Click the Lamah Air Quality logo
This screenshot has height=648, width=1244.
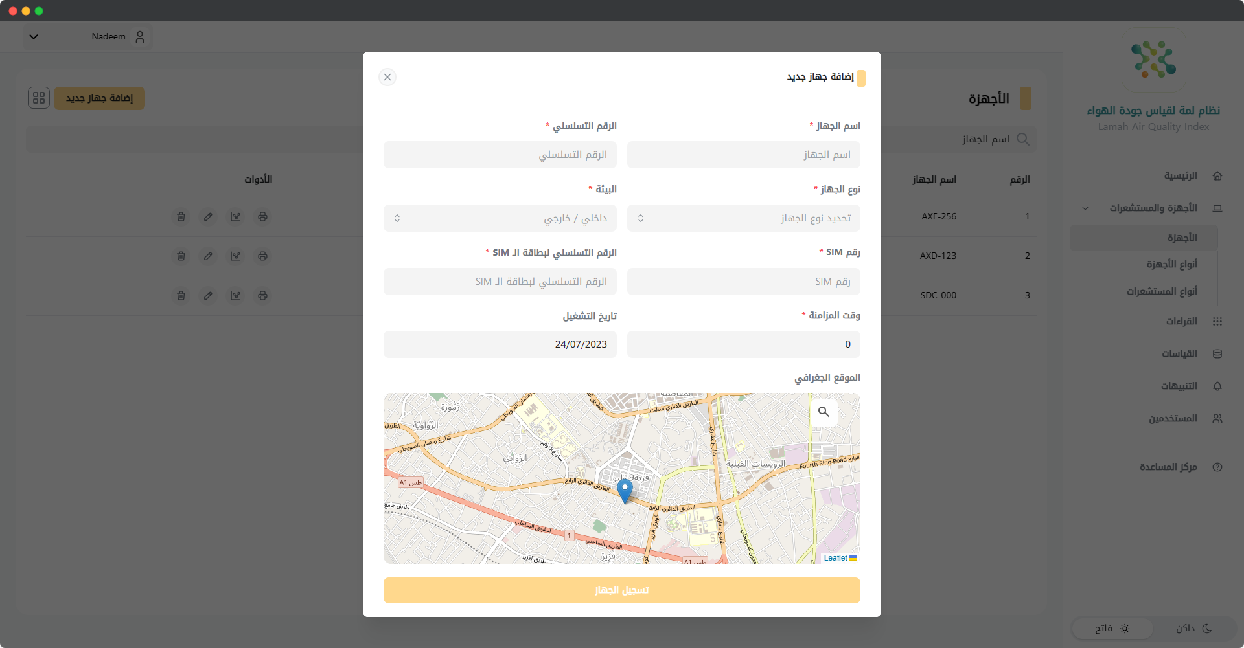pos(1154,60)
